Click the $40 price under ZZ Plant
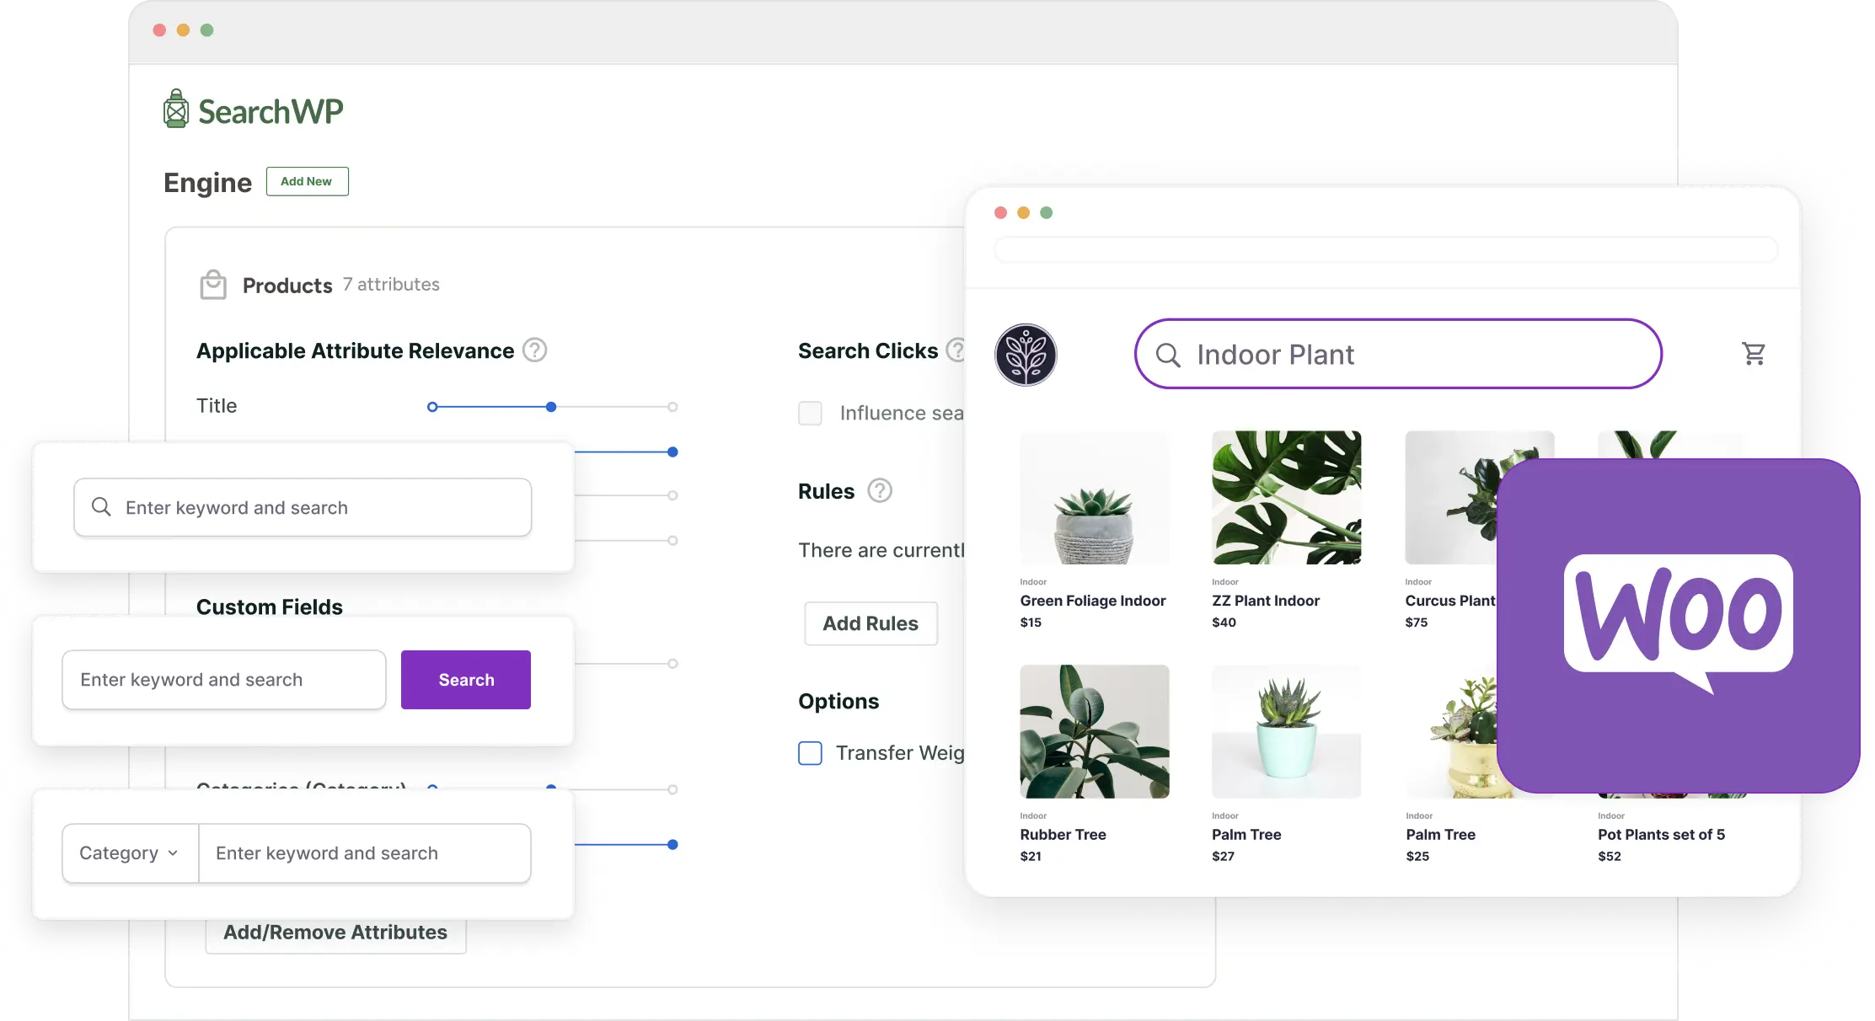The height and width of the screenshot is (1021, 1875). (1224, 623)
